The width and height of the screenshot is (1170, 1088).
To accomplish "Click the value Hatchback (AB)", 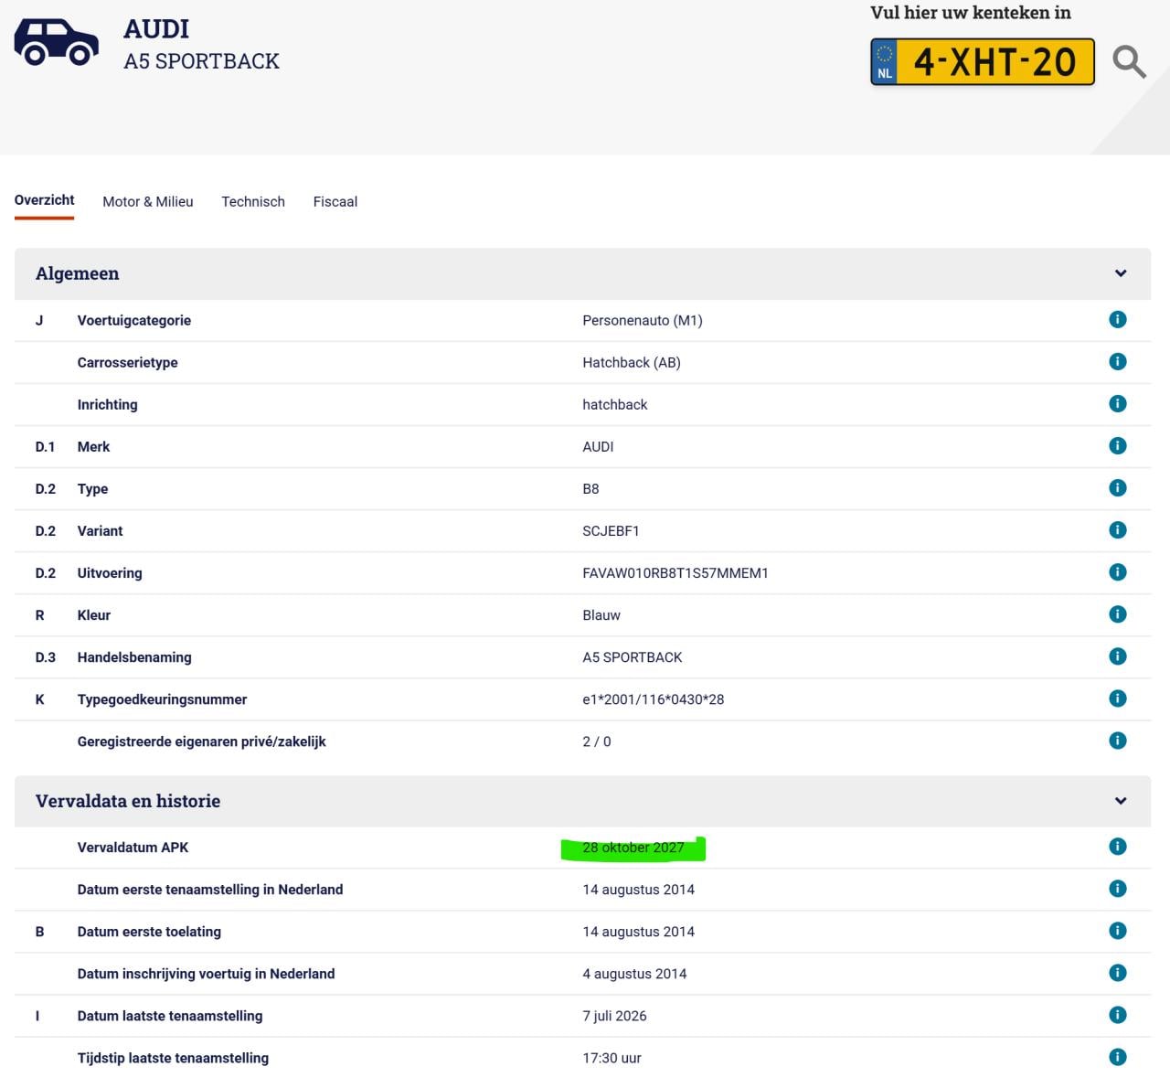I will (x=632, y=363).
